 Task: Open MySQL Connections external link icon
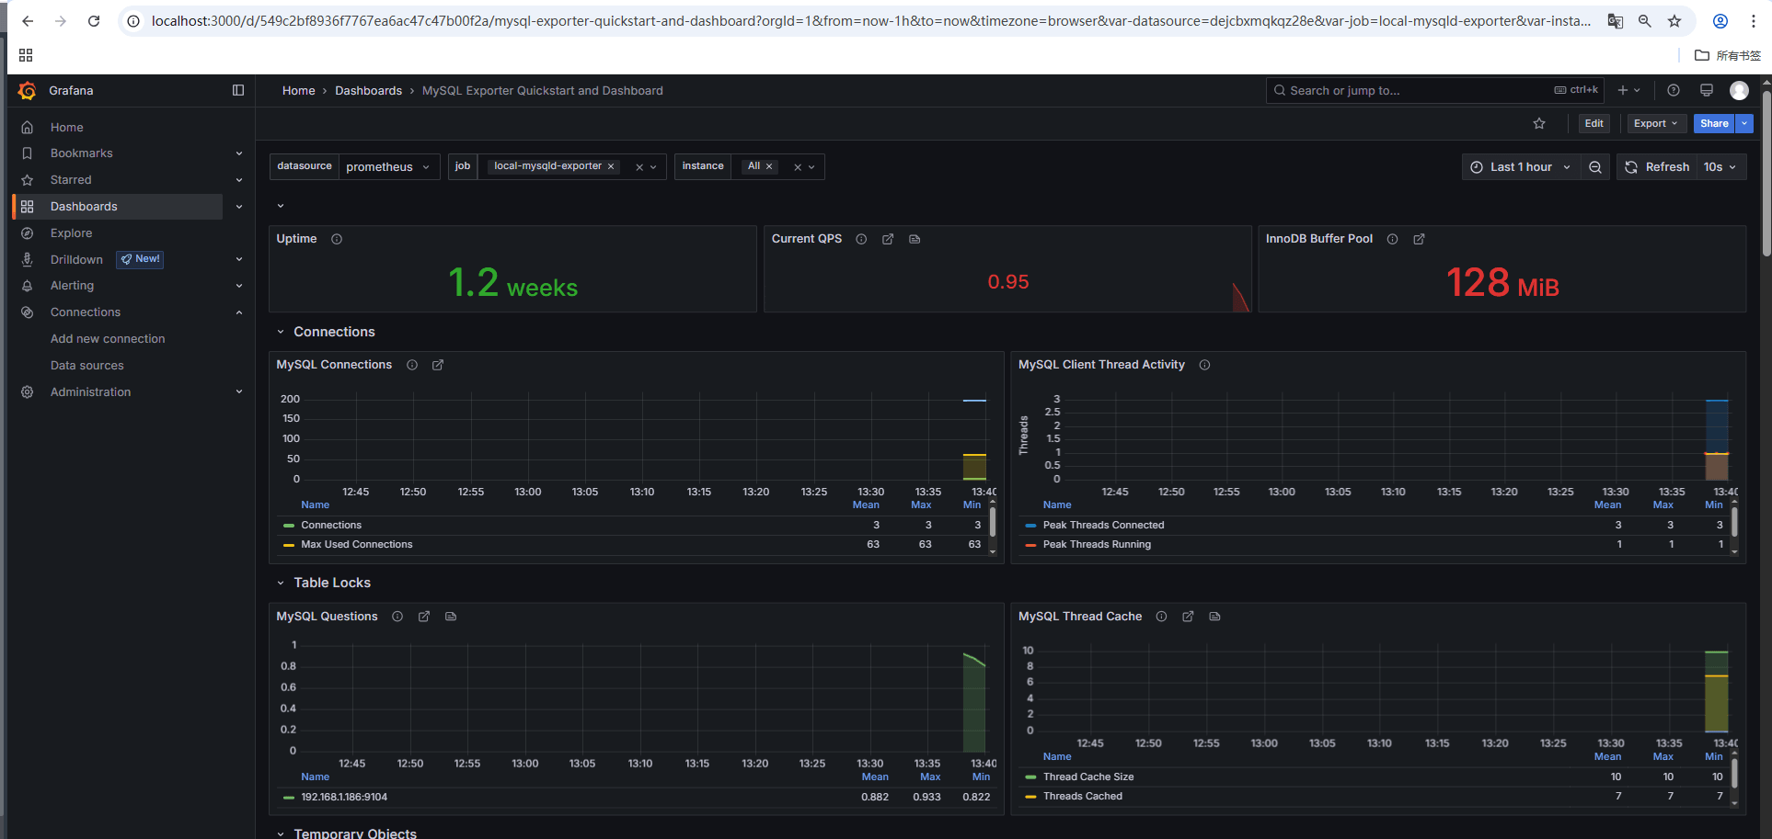click(438, 365)
